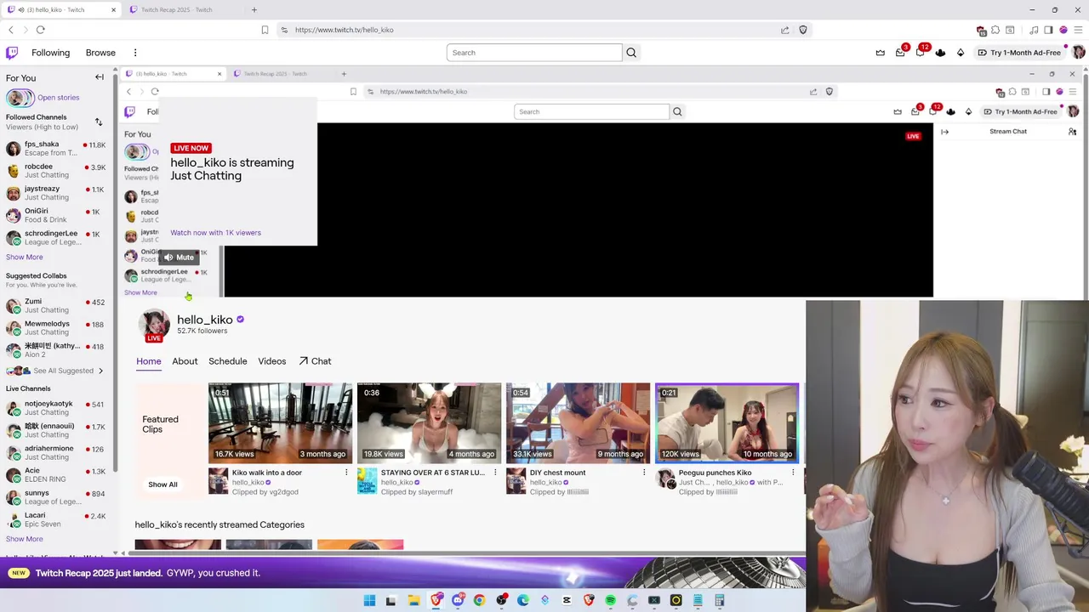Click the Get Bits diamond icon

tap(961, 53)
